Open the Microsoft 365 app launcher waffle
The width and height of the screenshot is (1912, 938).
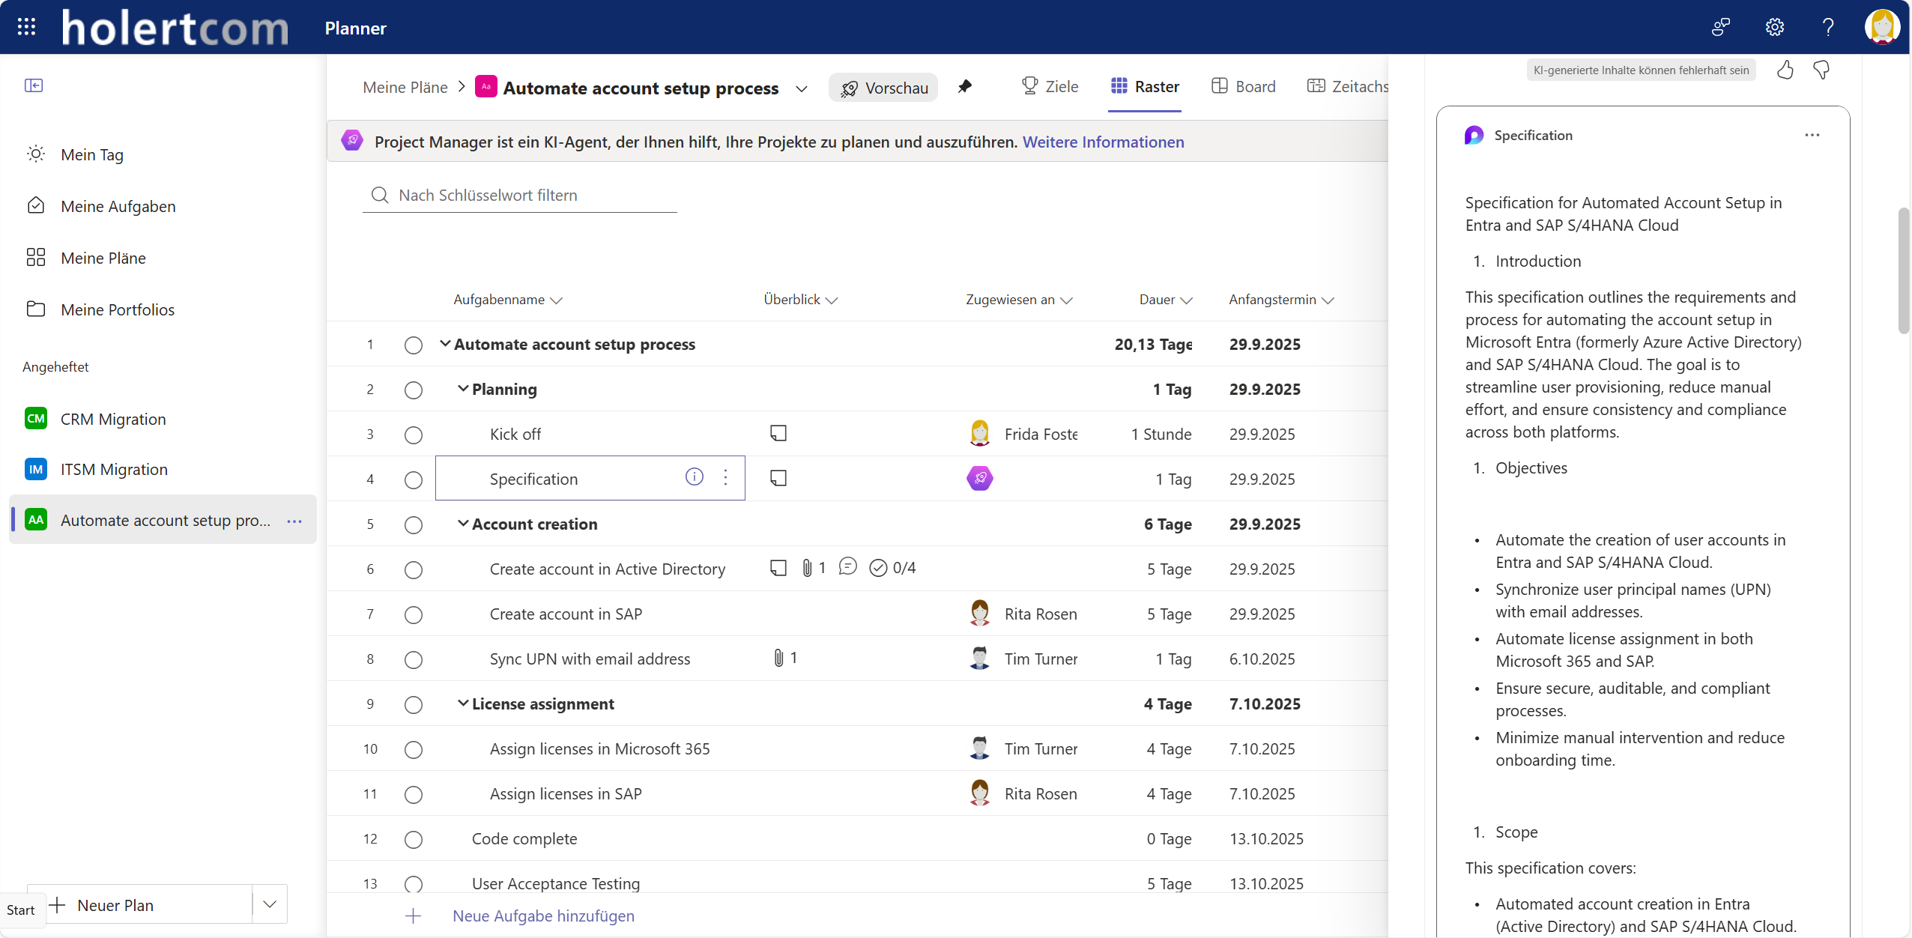tap(26, 26)
